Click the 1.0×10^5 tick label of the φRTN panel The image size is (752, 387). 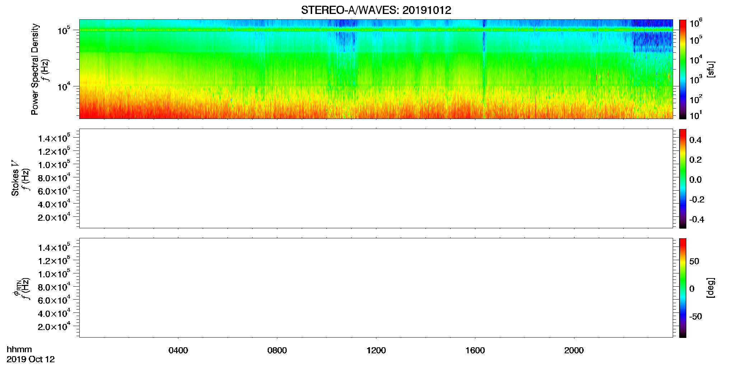pyautogui.click(x=54, y=273)
